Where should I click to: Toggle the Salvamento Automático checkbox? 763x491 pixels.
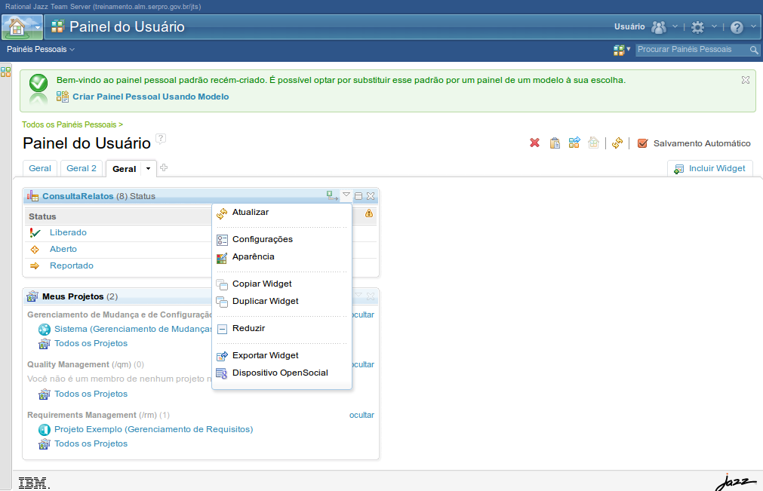click(643, 143)
